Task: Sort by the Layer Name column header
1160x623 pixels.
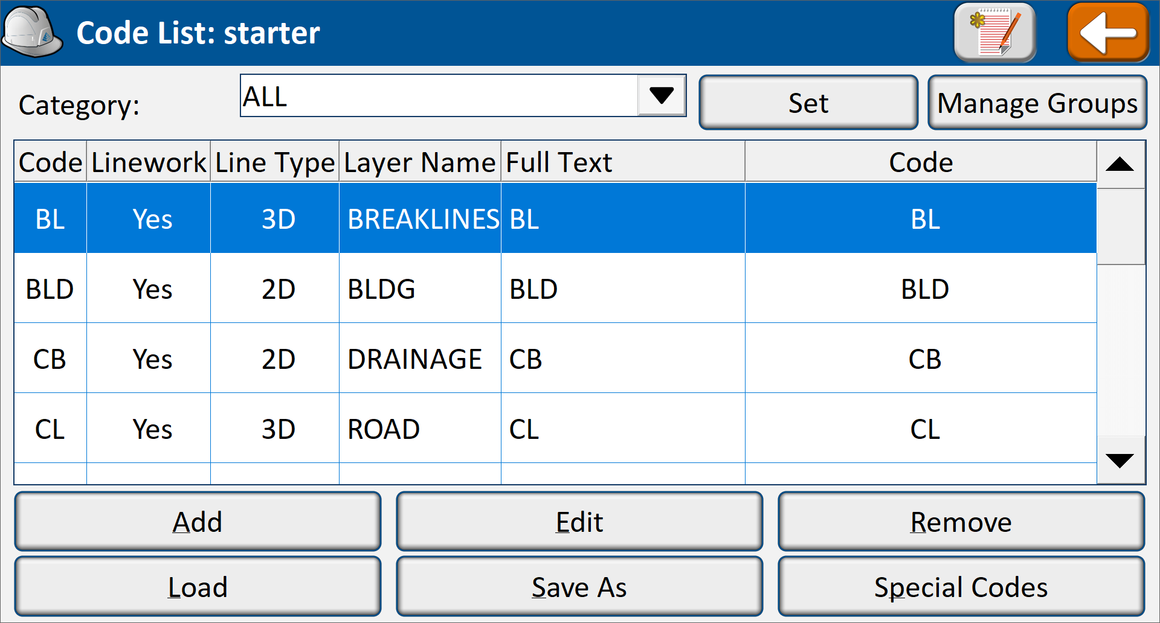Action: coord(420,162)
